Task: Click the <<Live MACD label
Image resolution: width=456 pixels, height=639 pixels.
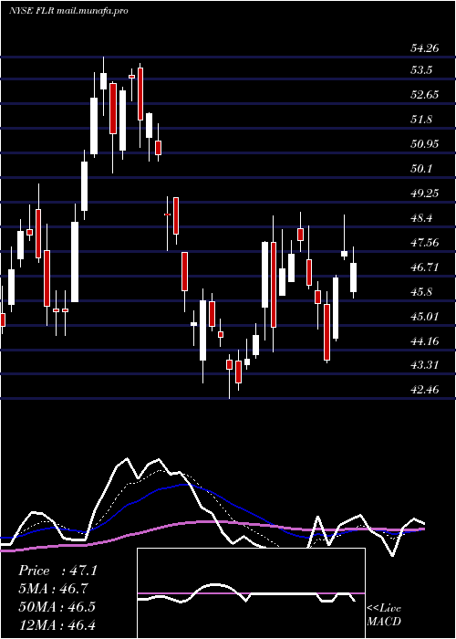Action: pos(384,615)
